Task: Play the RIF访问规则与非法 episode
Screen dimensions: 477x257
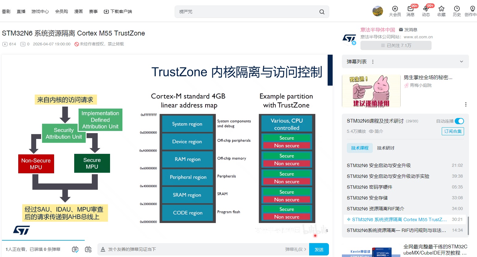Action: pyautogui.click(x=405, y=230)
